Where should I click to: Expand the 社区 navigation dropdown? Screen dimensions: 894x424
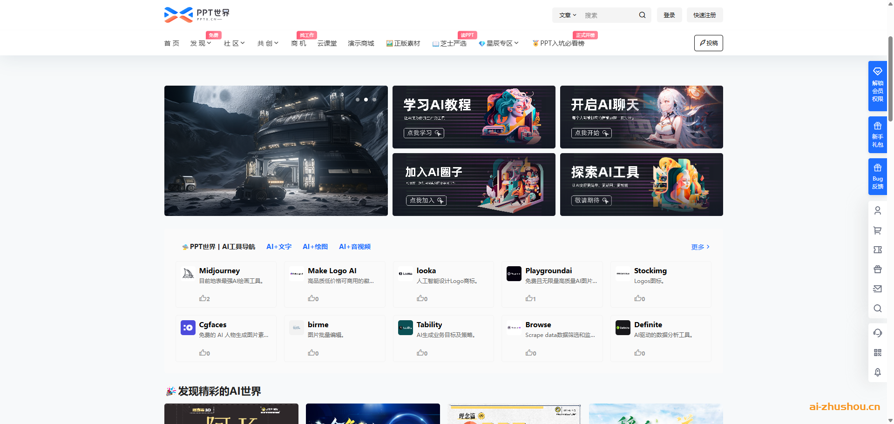234,43
